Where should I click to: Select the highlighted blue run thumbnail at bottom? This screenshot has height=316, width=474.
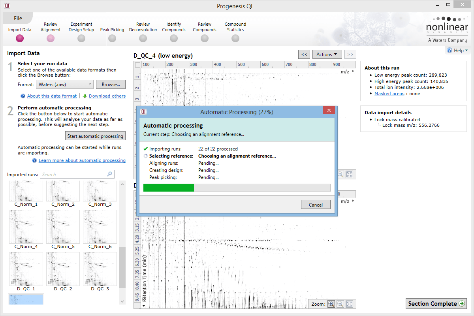(26, 299)
